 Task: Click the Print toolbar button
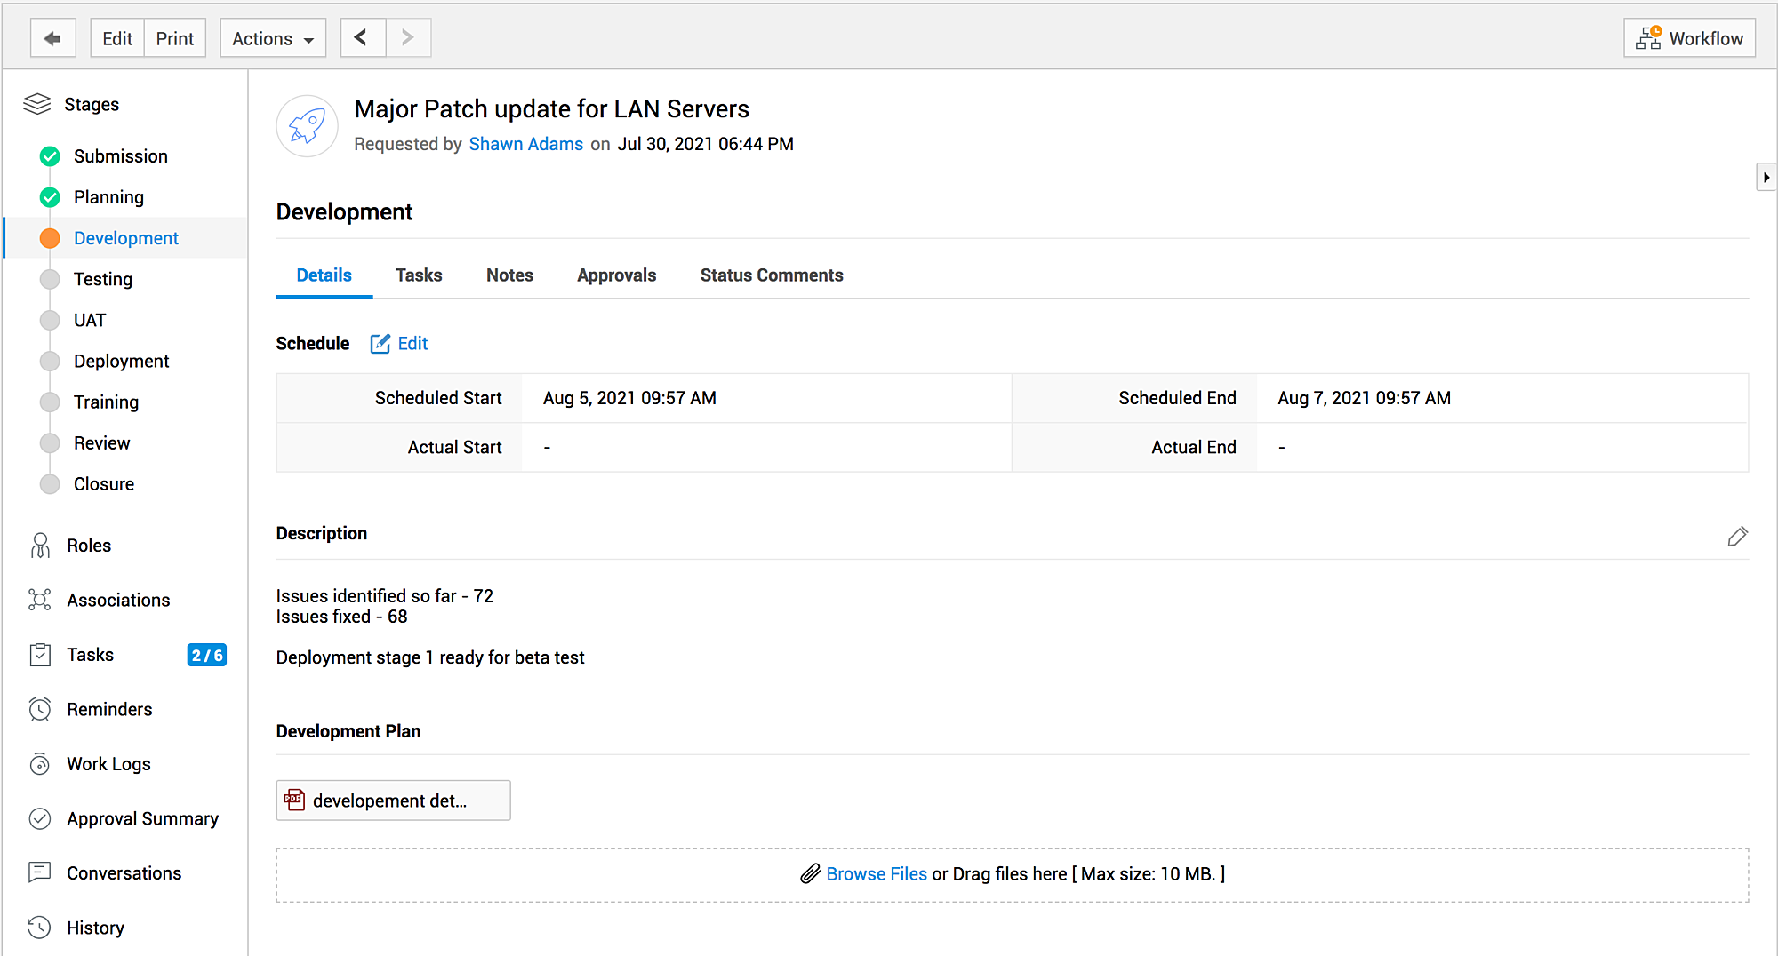175,38
